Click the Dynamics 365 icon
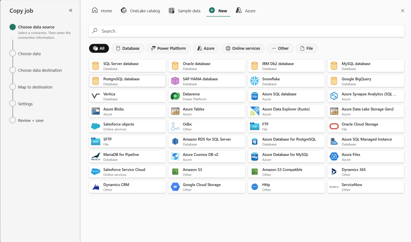This screenshot has width=411, height=242. (x=334, y=171)
